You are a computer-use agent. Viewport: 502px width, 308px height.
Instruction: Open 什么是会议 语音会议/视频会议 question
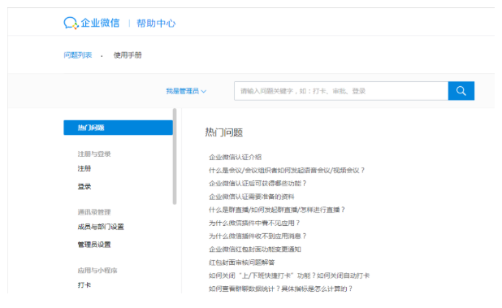[x=287, y=171]
